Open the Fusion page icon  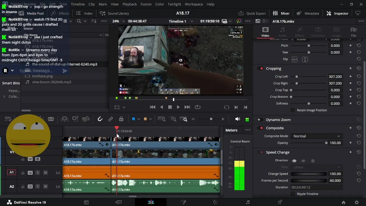click(x=183, y=202)
